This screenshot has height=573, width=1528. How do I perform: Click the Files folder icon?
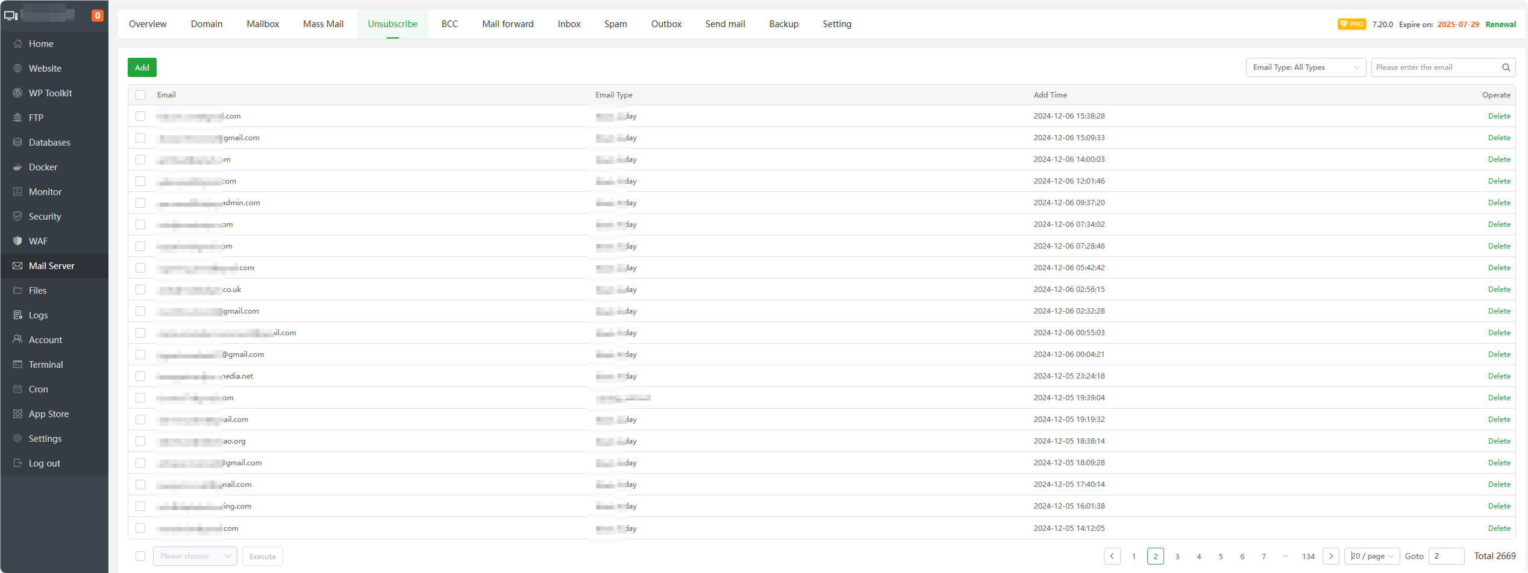(17, 290)
